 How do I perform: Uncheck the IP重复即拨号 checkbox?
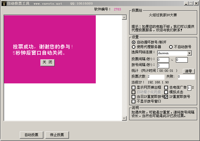(166, 97)
